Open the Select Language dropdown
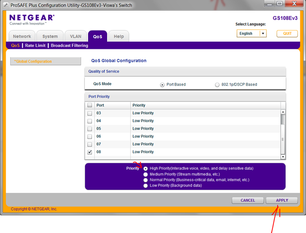 click(x=252, y=34)
